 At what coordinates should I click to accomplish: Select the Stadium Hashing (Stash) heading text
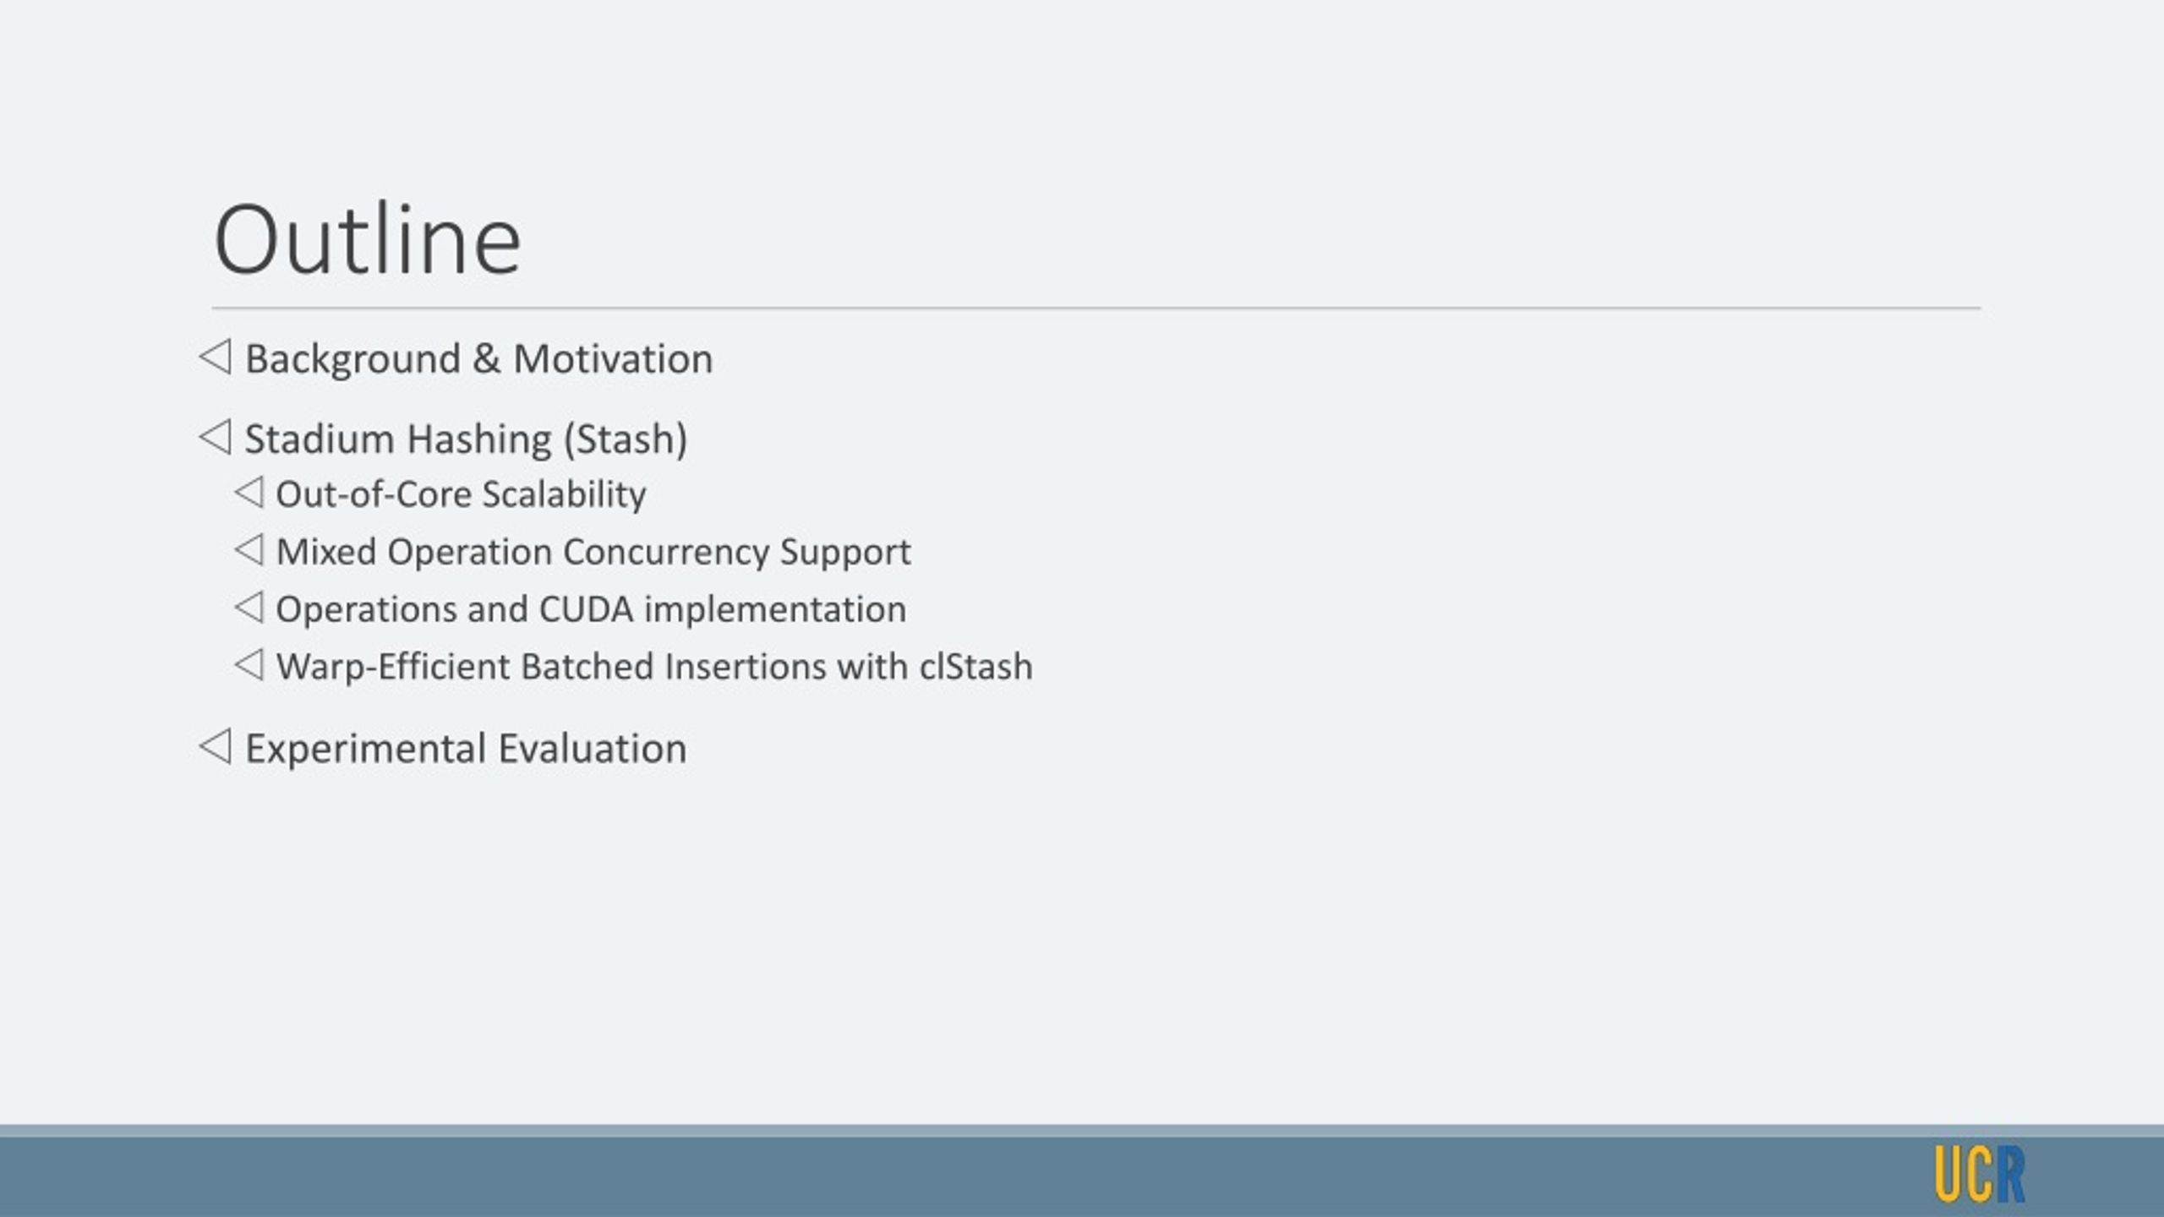click(466, 439)
